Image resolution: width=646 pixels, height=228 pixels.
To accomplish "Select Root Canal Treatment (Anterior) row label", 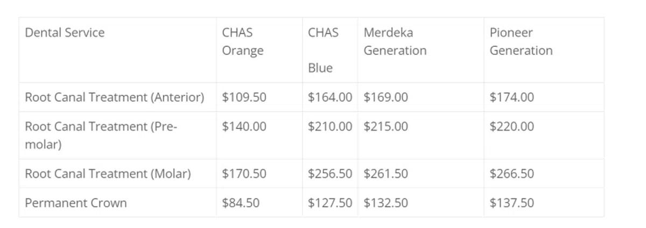I will tap(115, 97).
